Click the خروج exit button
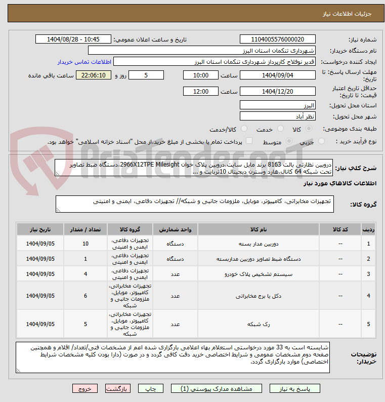 click(x=85, y=389)
